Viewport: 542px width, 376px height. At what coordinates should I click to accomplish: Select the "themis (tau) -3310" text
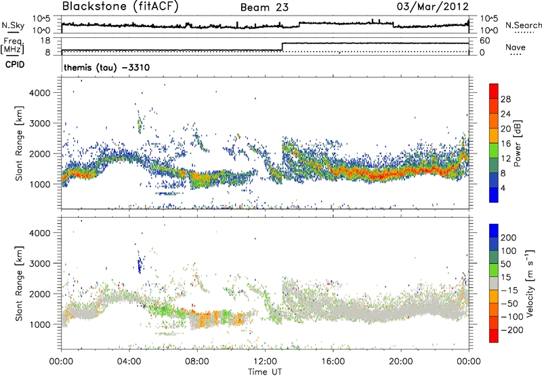click(x=107, y=67)
